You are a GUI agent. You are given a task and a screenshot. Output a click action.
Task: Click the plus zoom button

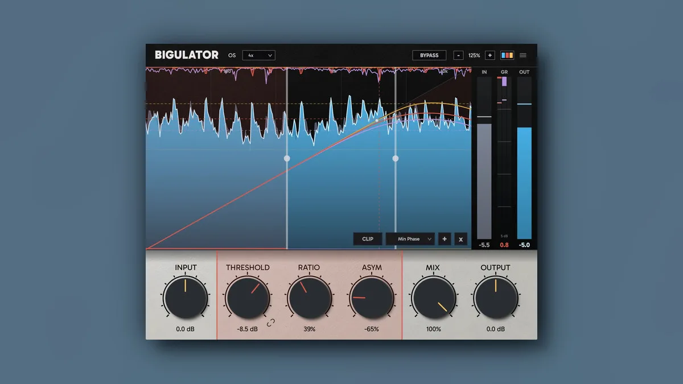tap(490, 55)
